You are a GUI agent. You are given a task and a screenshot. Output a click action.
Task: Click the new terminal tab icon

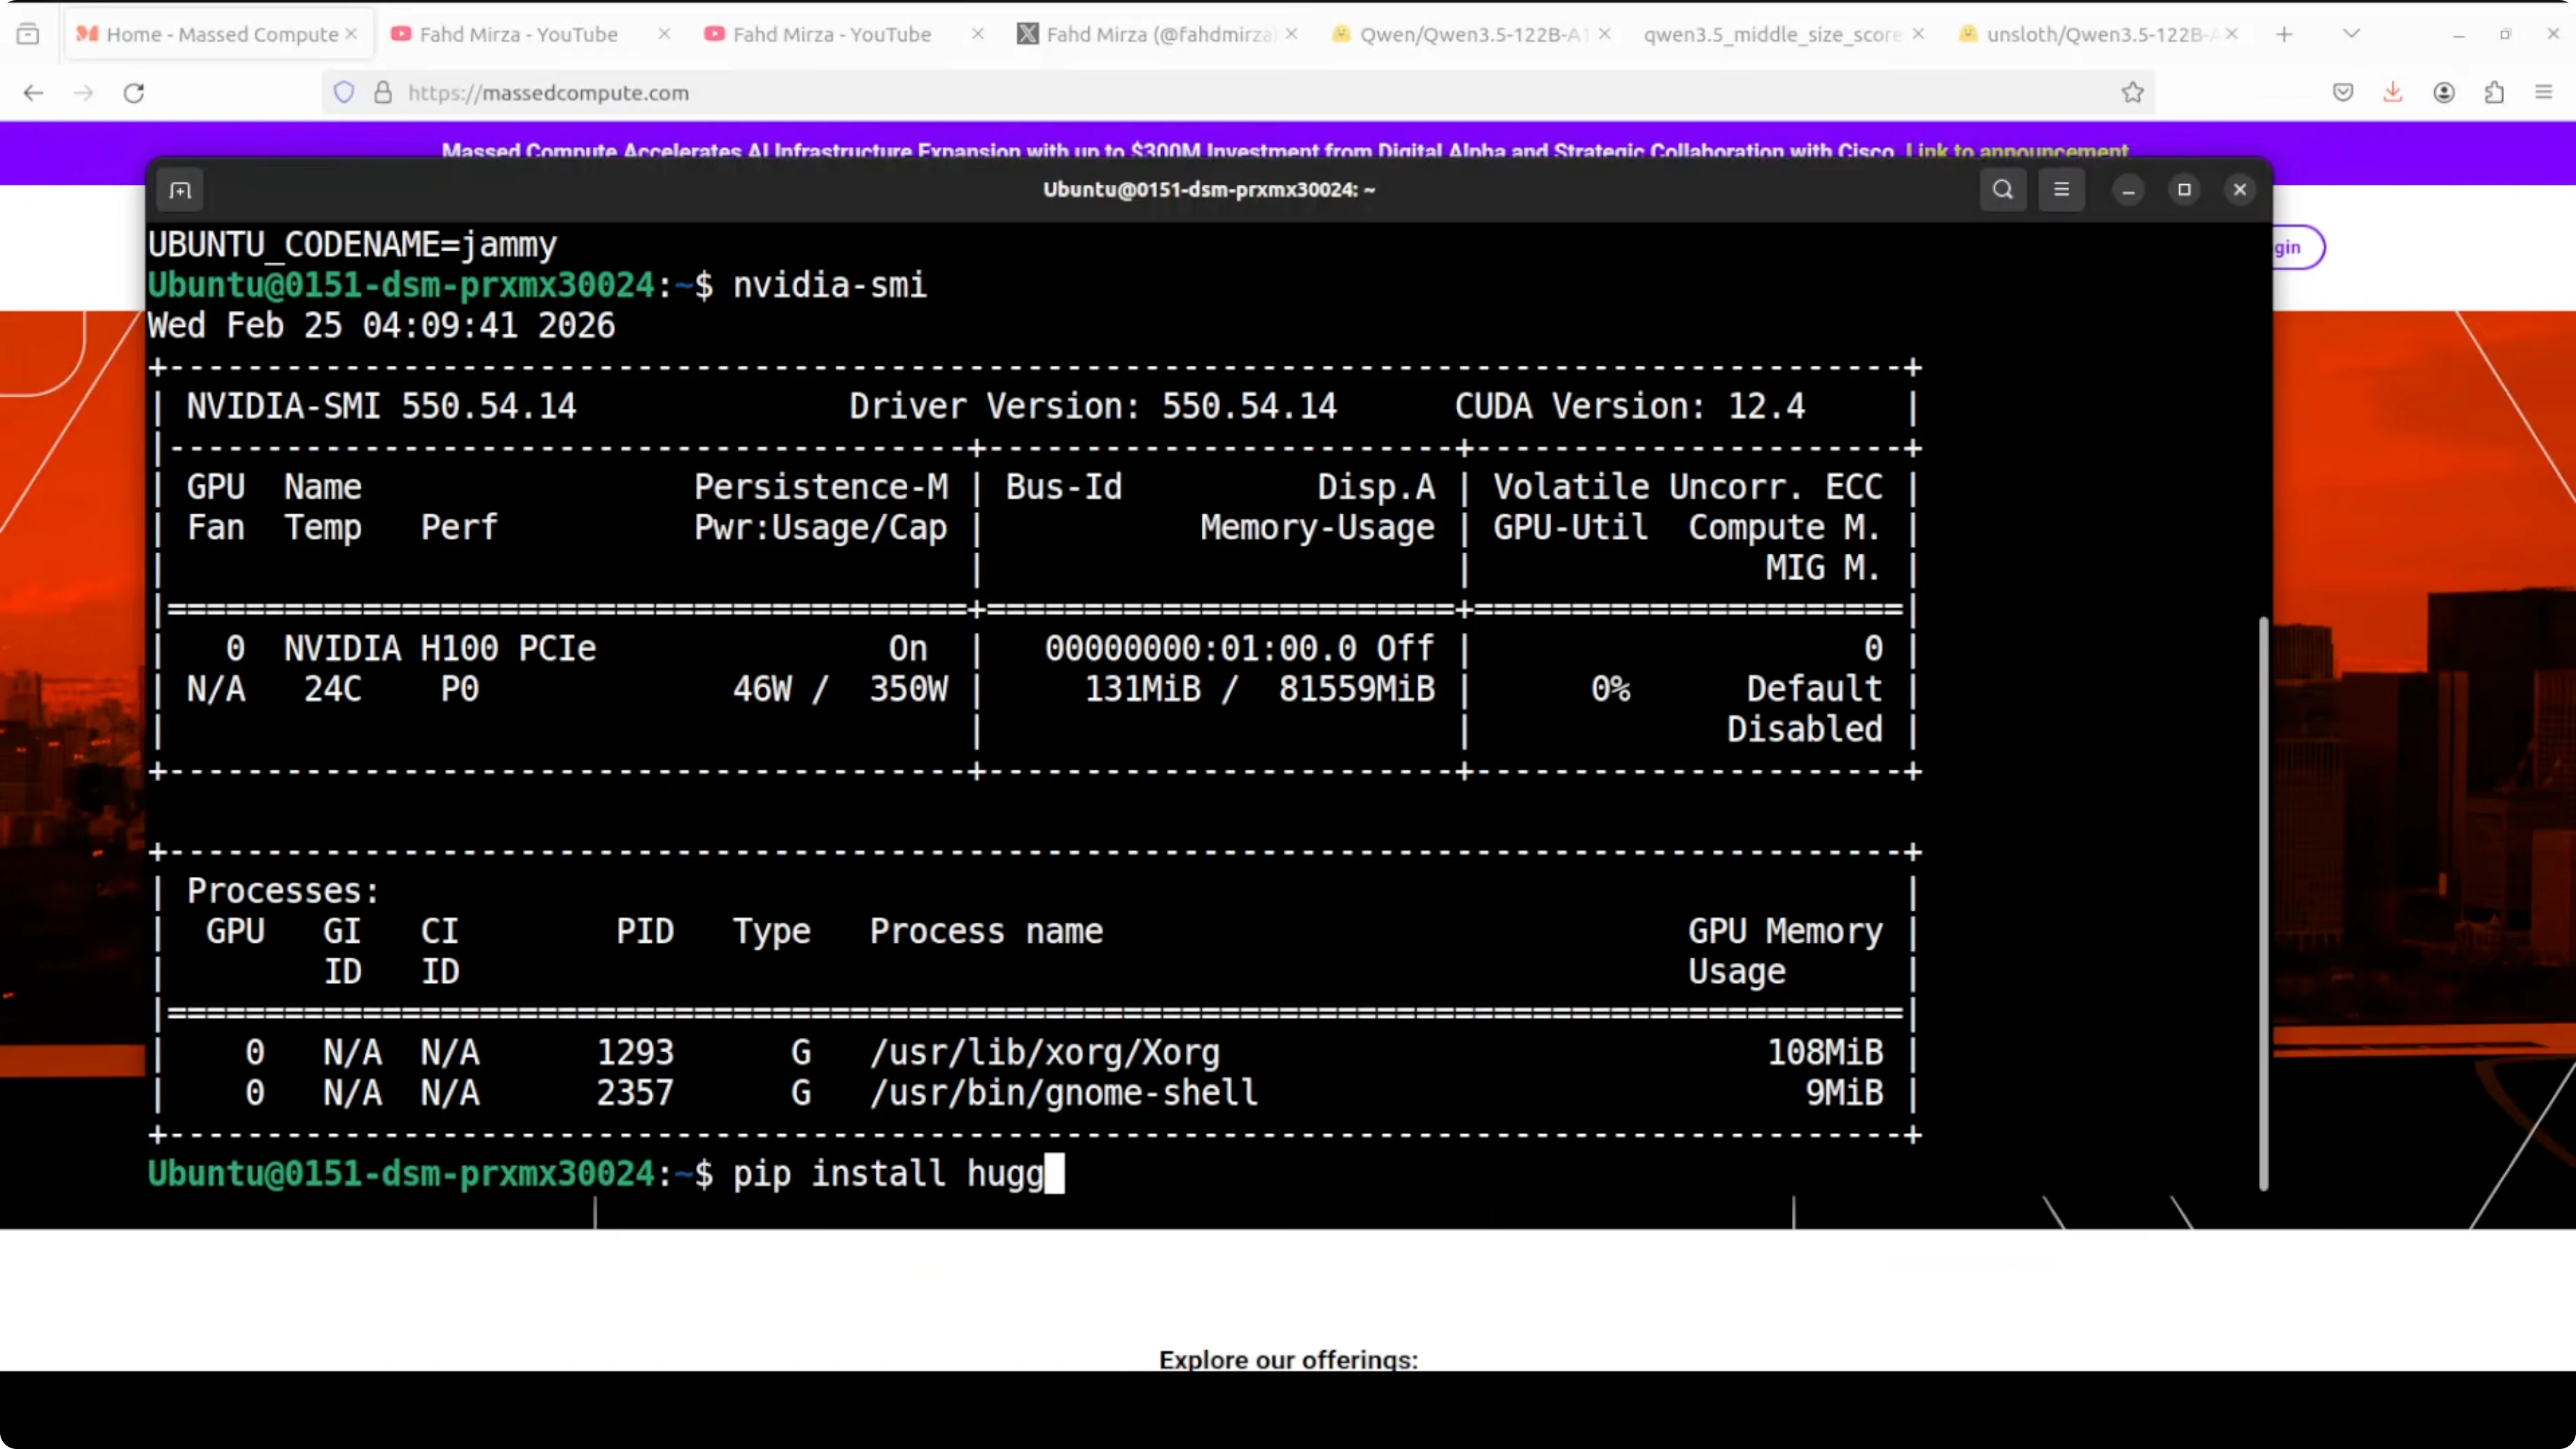point(180,190)
